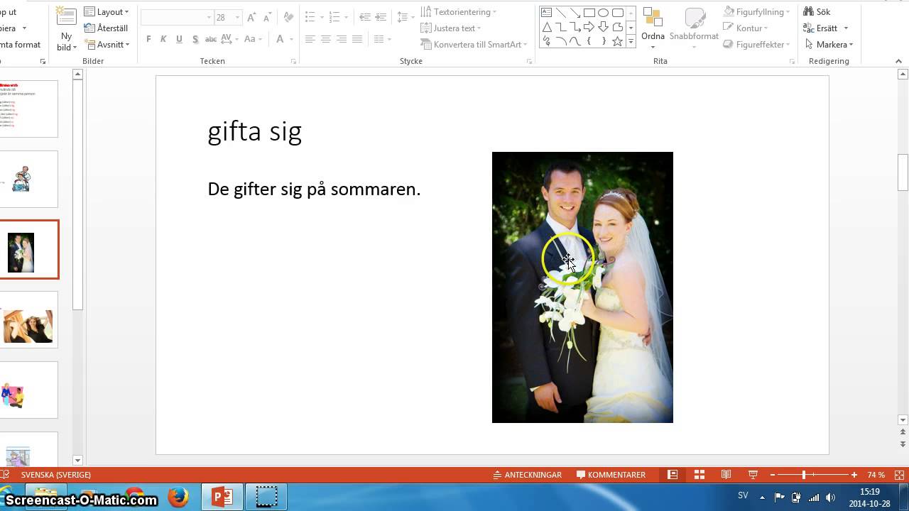
Task: Open the change case Aa dropdown
Action: [254, 39]
